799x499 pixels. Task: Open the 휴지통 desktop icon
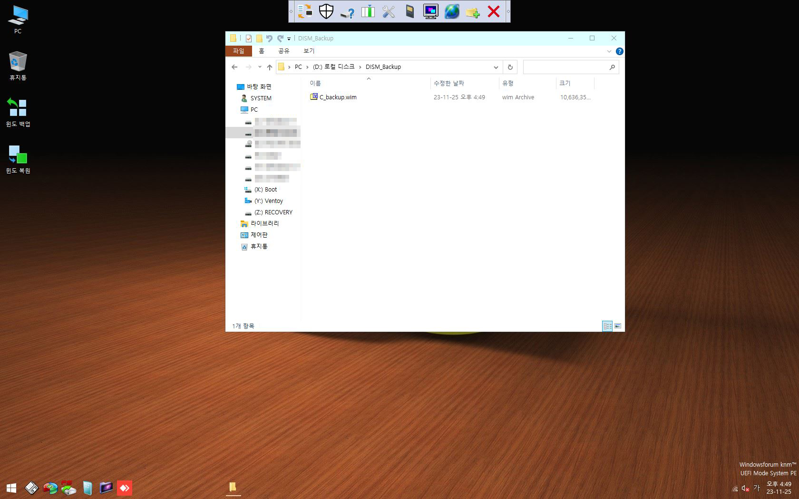click(x=18, y=66)
